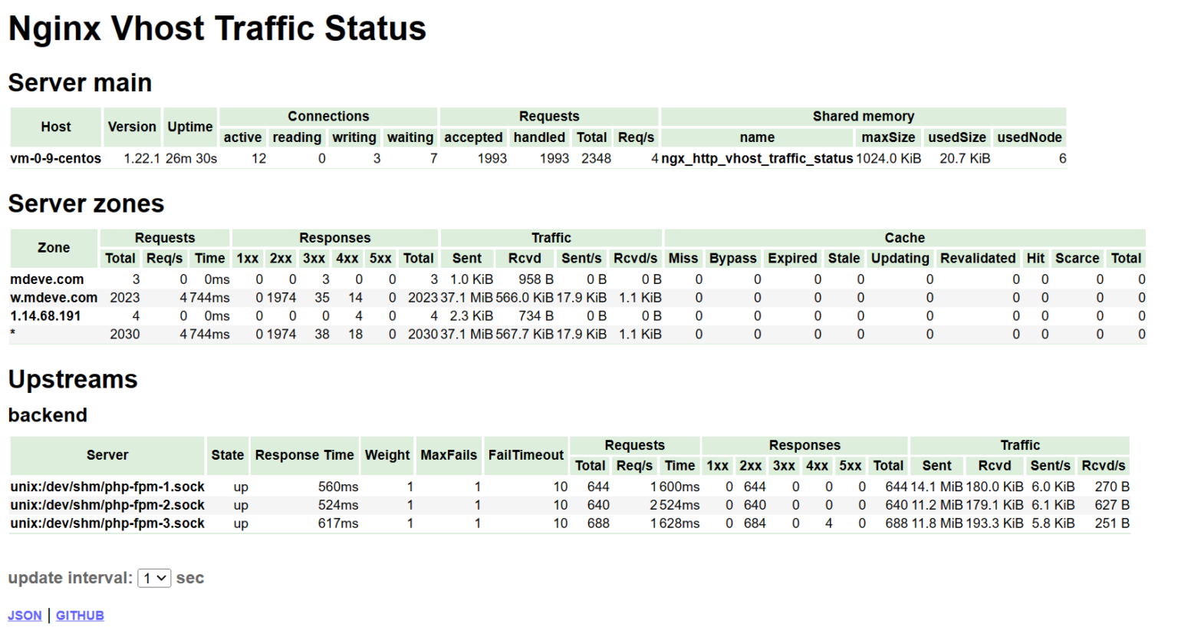Open the GITHUB link
This screenshot has width=1178, height=634.
coord(80,616)
